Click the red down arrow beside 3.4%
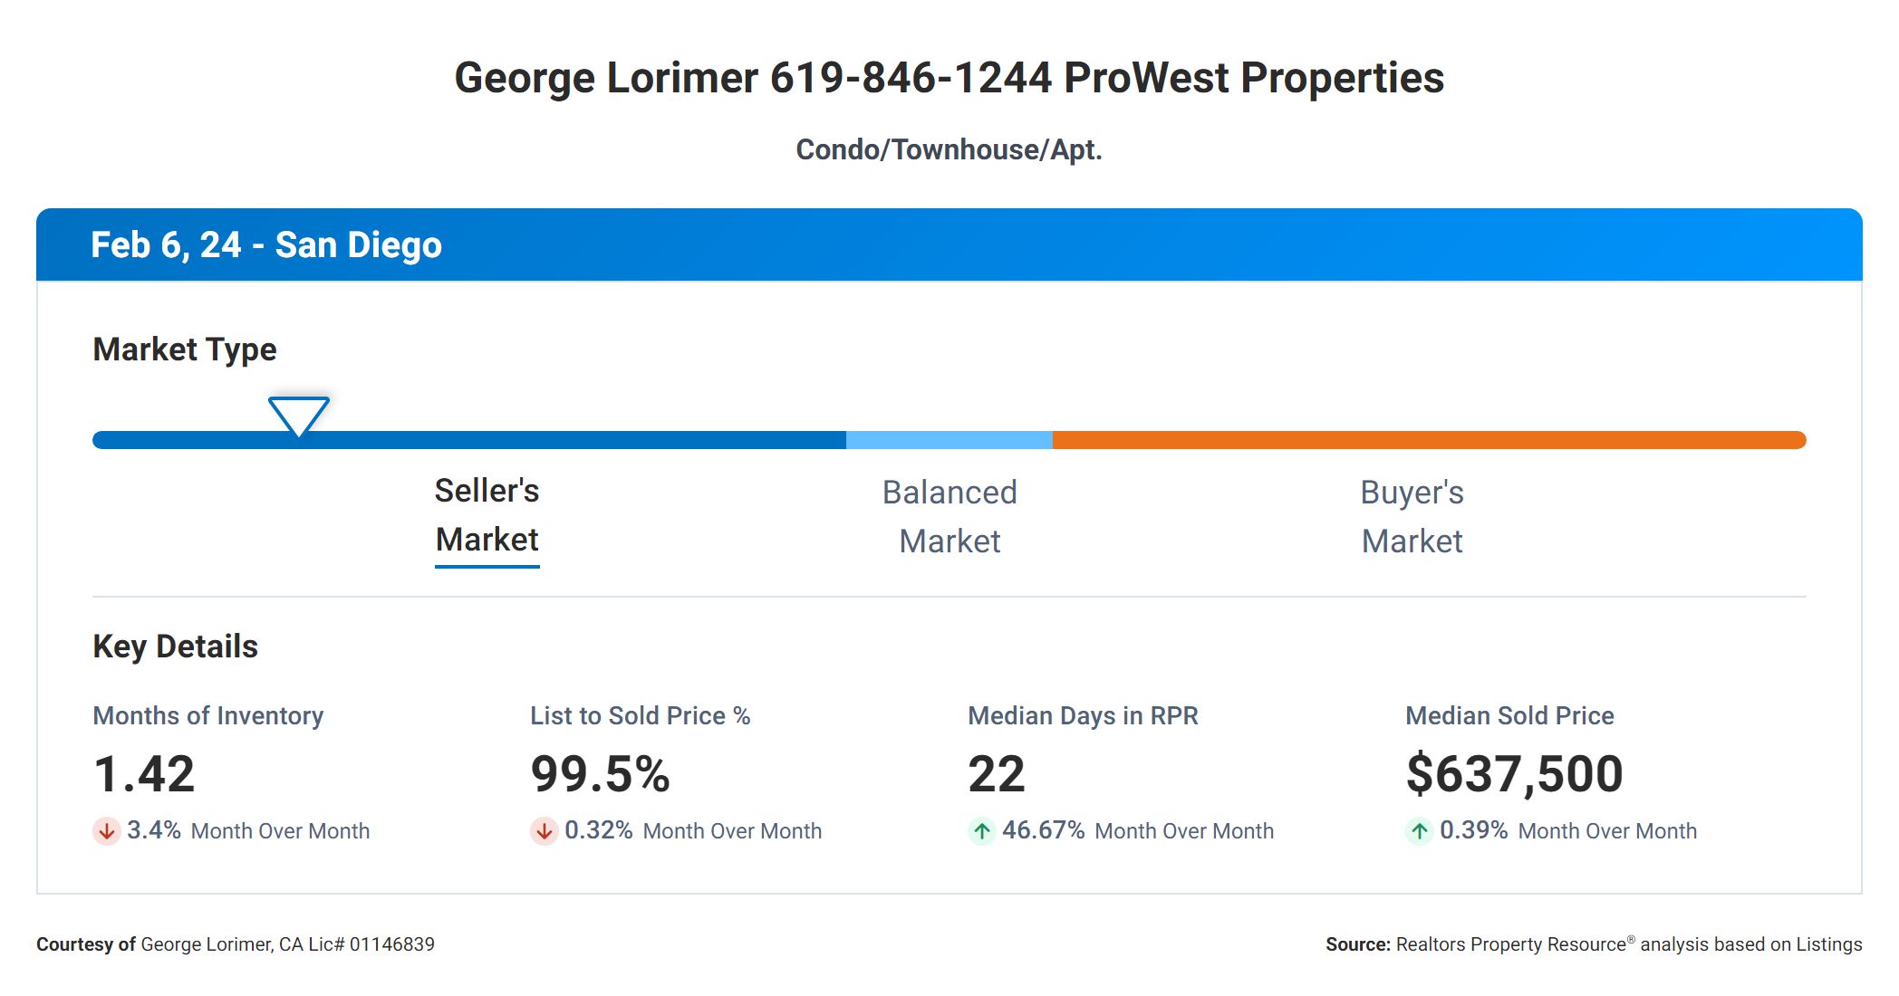 pos(107,830)
